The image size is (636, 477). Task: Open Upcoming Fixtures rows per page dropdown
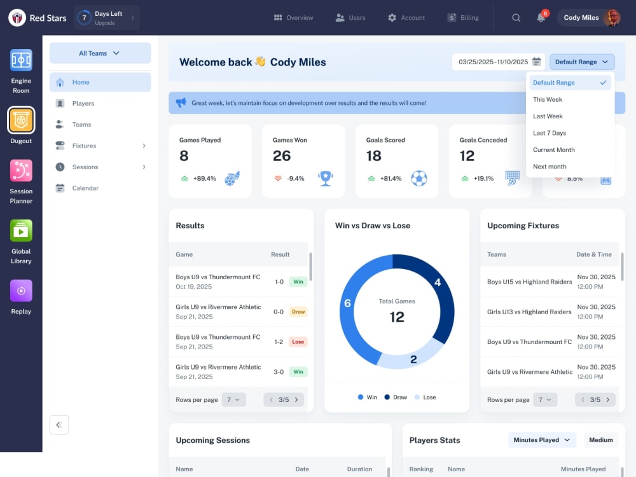tap(545, 399)
